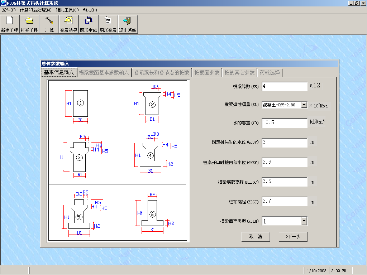Open the 横梁截面类型 dropdown list
This screenshot has width=367, height=275.
[x=304, y=221]
